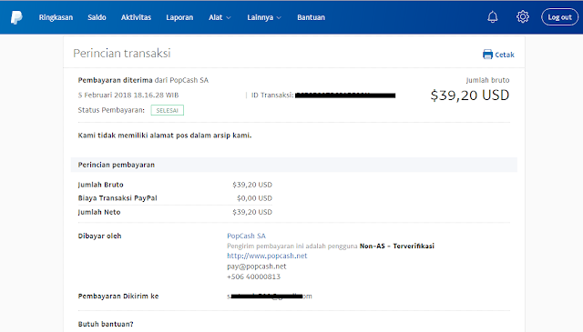Click the Biaya Transaksi PayPal $0,00 USD value
The image size is (583, 332).
pyautogui.click(x=254, y=198)
